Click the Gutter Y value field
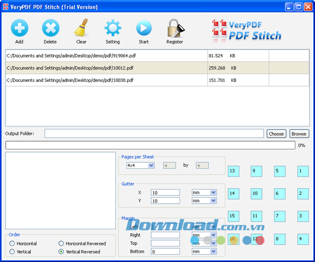The width and height of the screenshot is (315, 262). [x=165, y=201]
